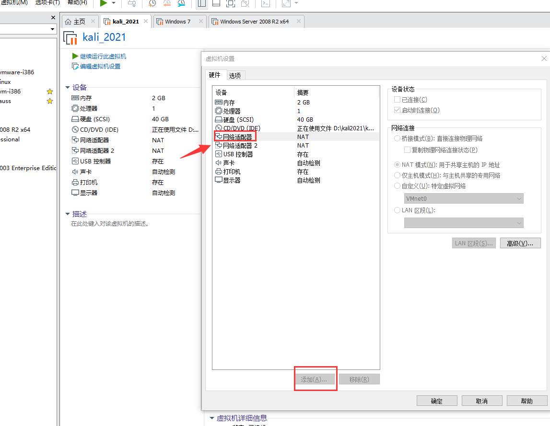Select 硬盘 (SCSI) in the settings device list
This screenshot has height=426, width=550.
click(x=296, y=120)
